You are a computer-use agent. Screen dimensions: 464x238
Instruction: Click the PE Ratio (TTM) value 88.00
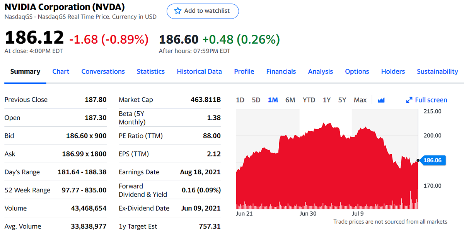click(x=212, y=136)
